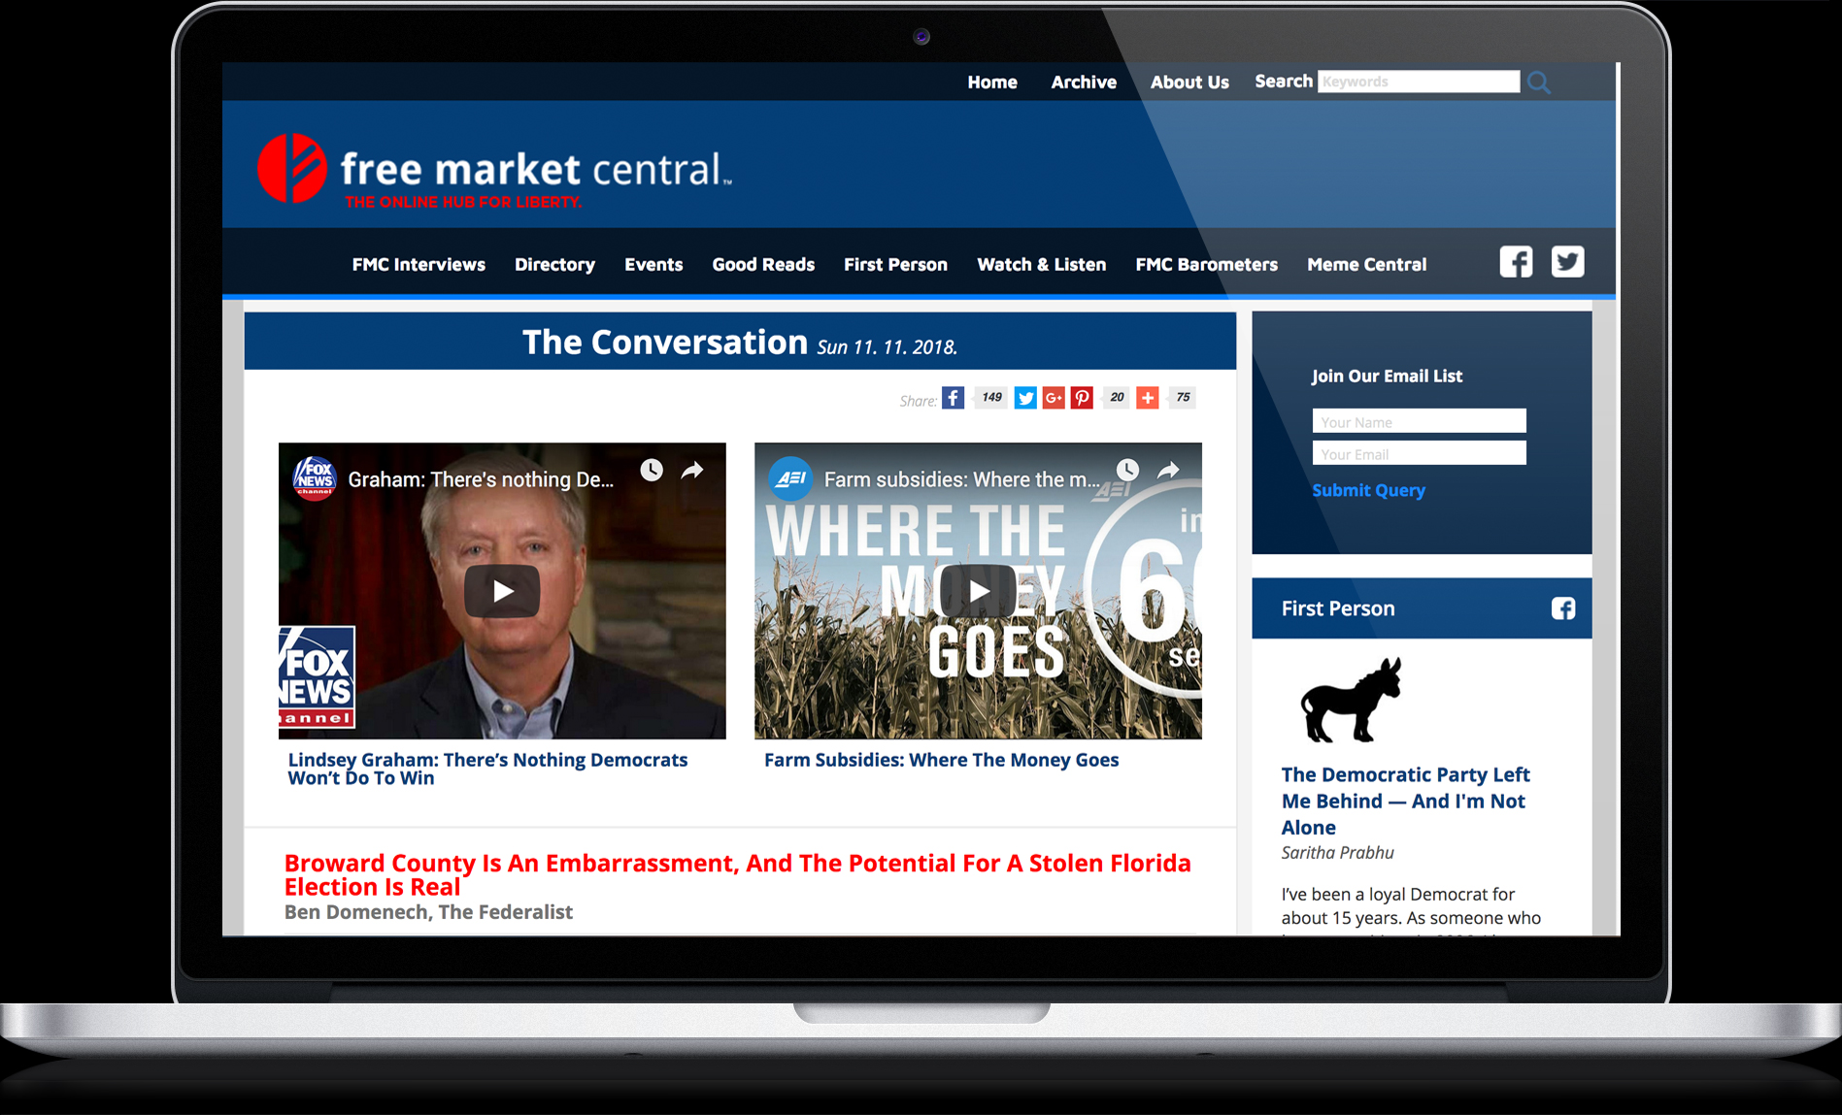Share article via Facebook share icon
This screenshot has height=1115, width=1842.
click(x=953, y=398)
